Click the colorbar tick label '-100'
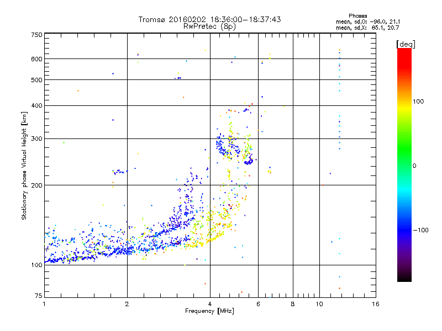The image size is (442, 331). 421,230
